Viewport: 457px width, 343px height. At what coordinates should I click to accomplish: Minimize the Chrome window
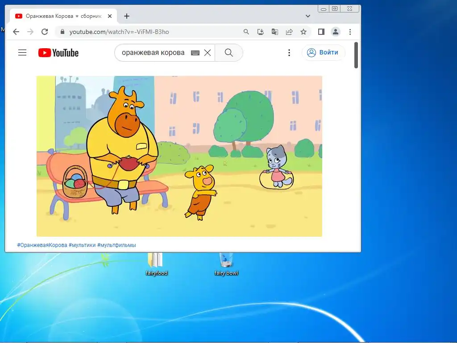coord(324,9)
